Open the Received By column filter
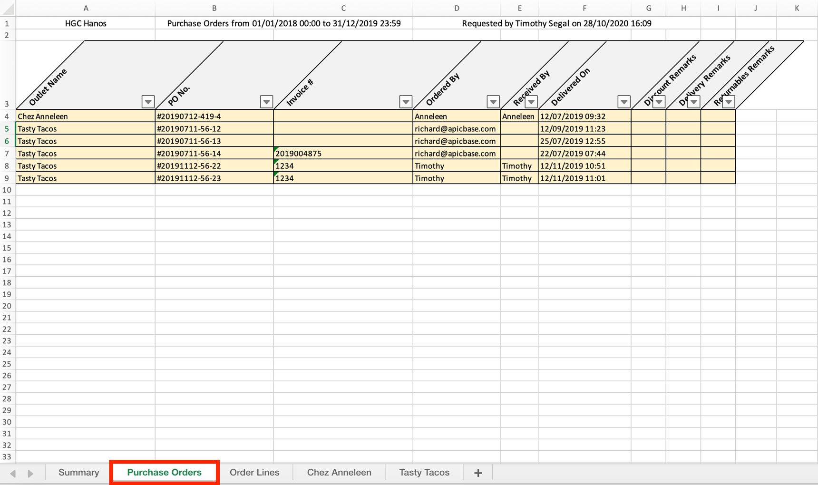The height and width of the screenshot is (485, 818). pyautogui.click(x=531, y=101)
